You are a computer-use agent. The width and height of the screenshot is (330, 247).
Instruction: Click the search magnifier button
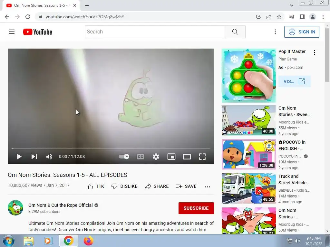click(x=235, y=32)
